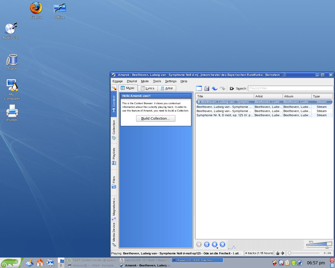Screen dimensions: 335x268
Task: Switch to the Music tab
Action: (x=128, y=88)
